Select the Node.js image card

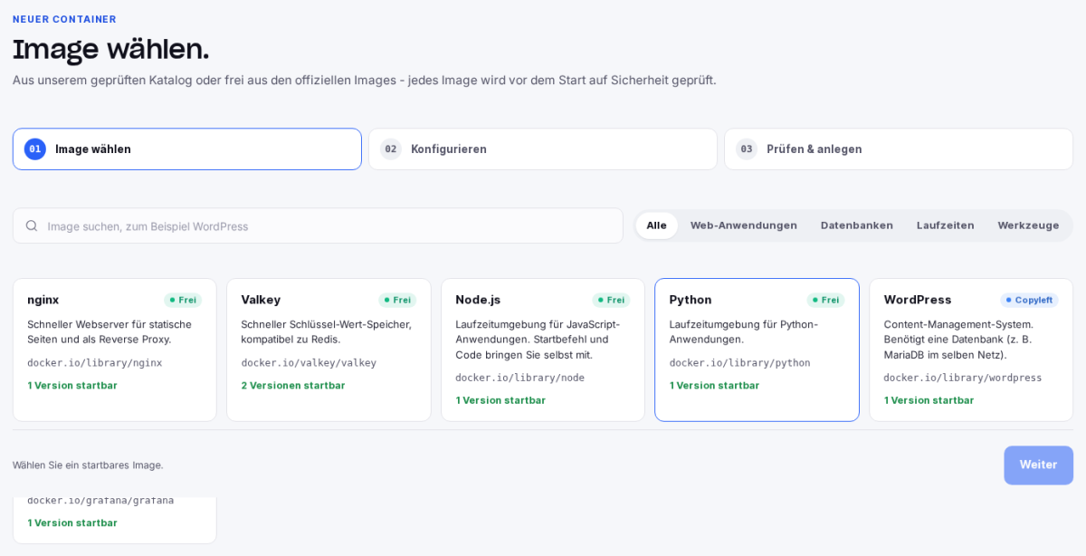[543, 350]
